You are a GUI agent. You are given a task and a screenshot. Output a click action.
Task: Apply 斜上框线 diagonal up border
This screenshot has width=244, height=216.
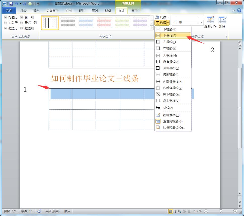pyautogui.click(x=173, y=101)
